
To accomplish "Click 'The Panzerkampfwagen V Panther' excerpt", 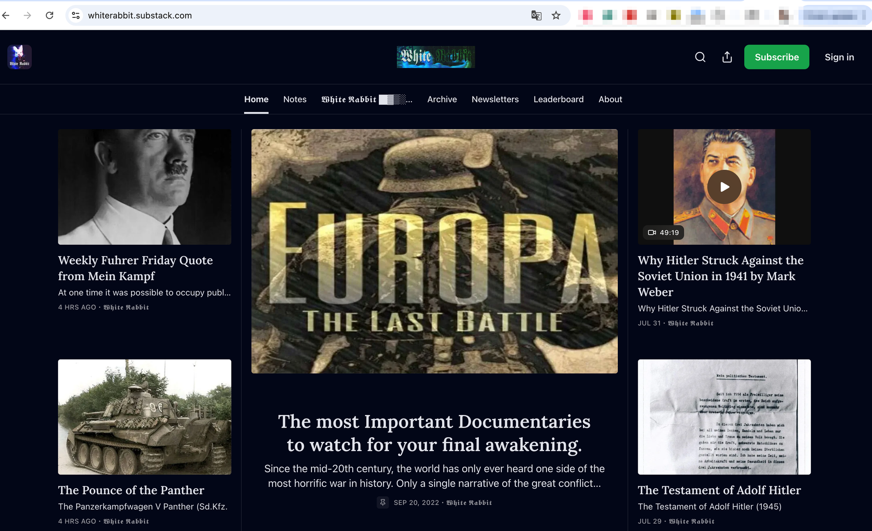I will tap(143, 507).
